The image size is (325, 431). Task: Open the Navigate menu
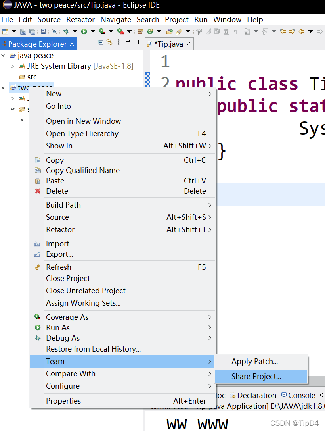coord(116,20)
